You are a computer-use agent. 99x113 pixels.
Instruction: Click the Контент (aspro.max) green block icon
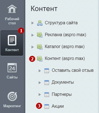coord(40,59)
